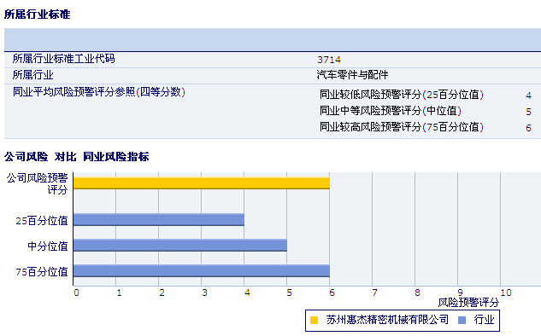
Task: Click the 所属行业标准工业代码 row label
Action: (64, 59)
